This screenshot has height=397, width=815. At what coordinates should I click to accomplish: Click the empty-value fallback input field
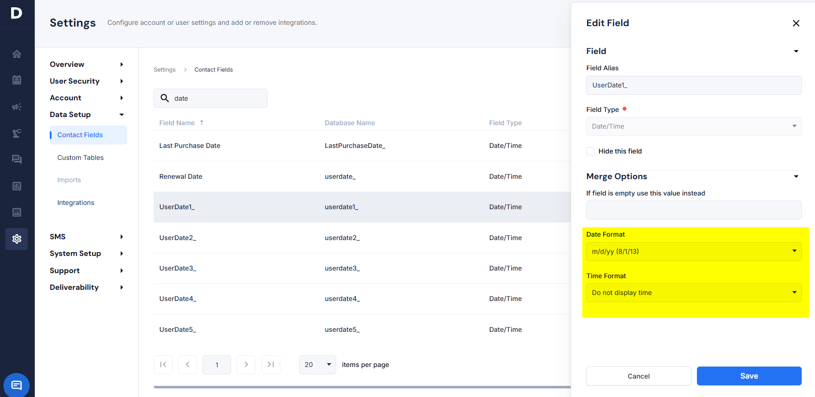693,210
